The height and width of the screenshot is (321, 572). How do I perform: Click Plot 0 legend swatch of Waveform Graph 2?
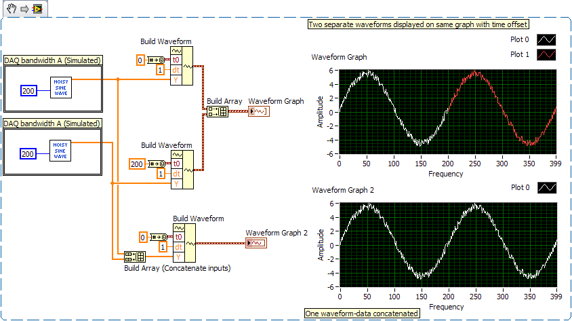(x=547, y=188)
